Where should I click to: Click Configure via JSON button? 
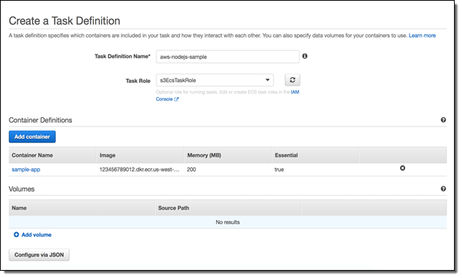(39, 255)
